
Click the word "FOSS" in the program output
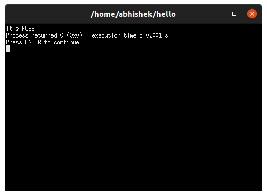point(28,29)
